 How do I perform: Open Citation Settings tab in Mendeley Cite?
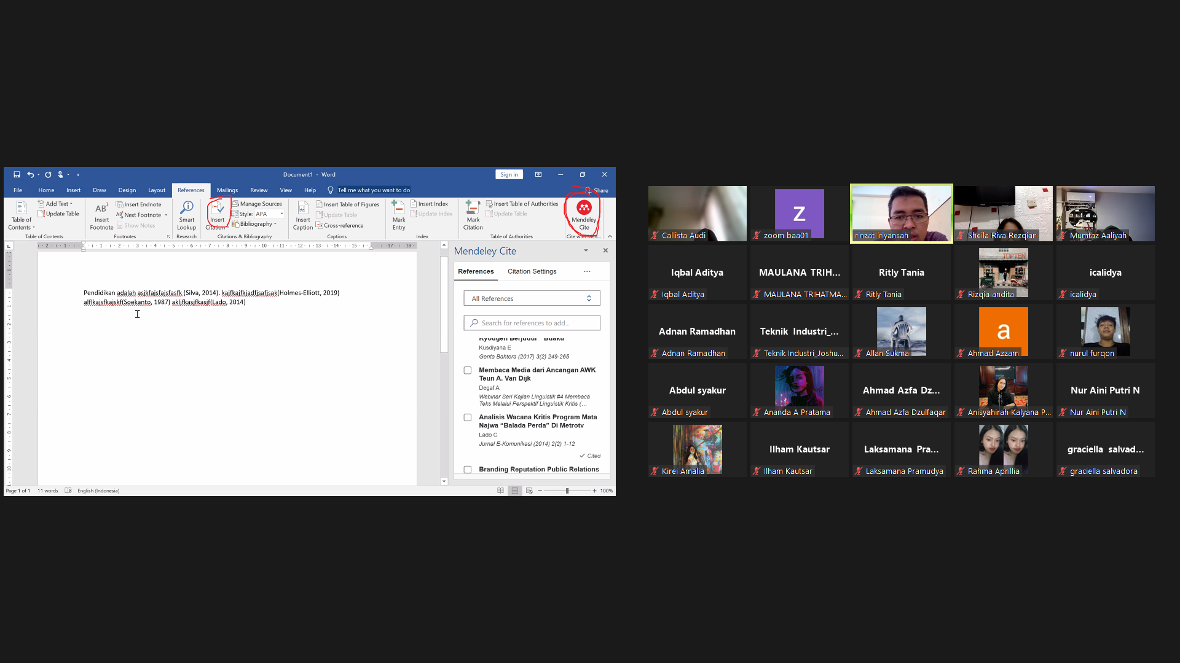532,271
